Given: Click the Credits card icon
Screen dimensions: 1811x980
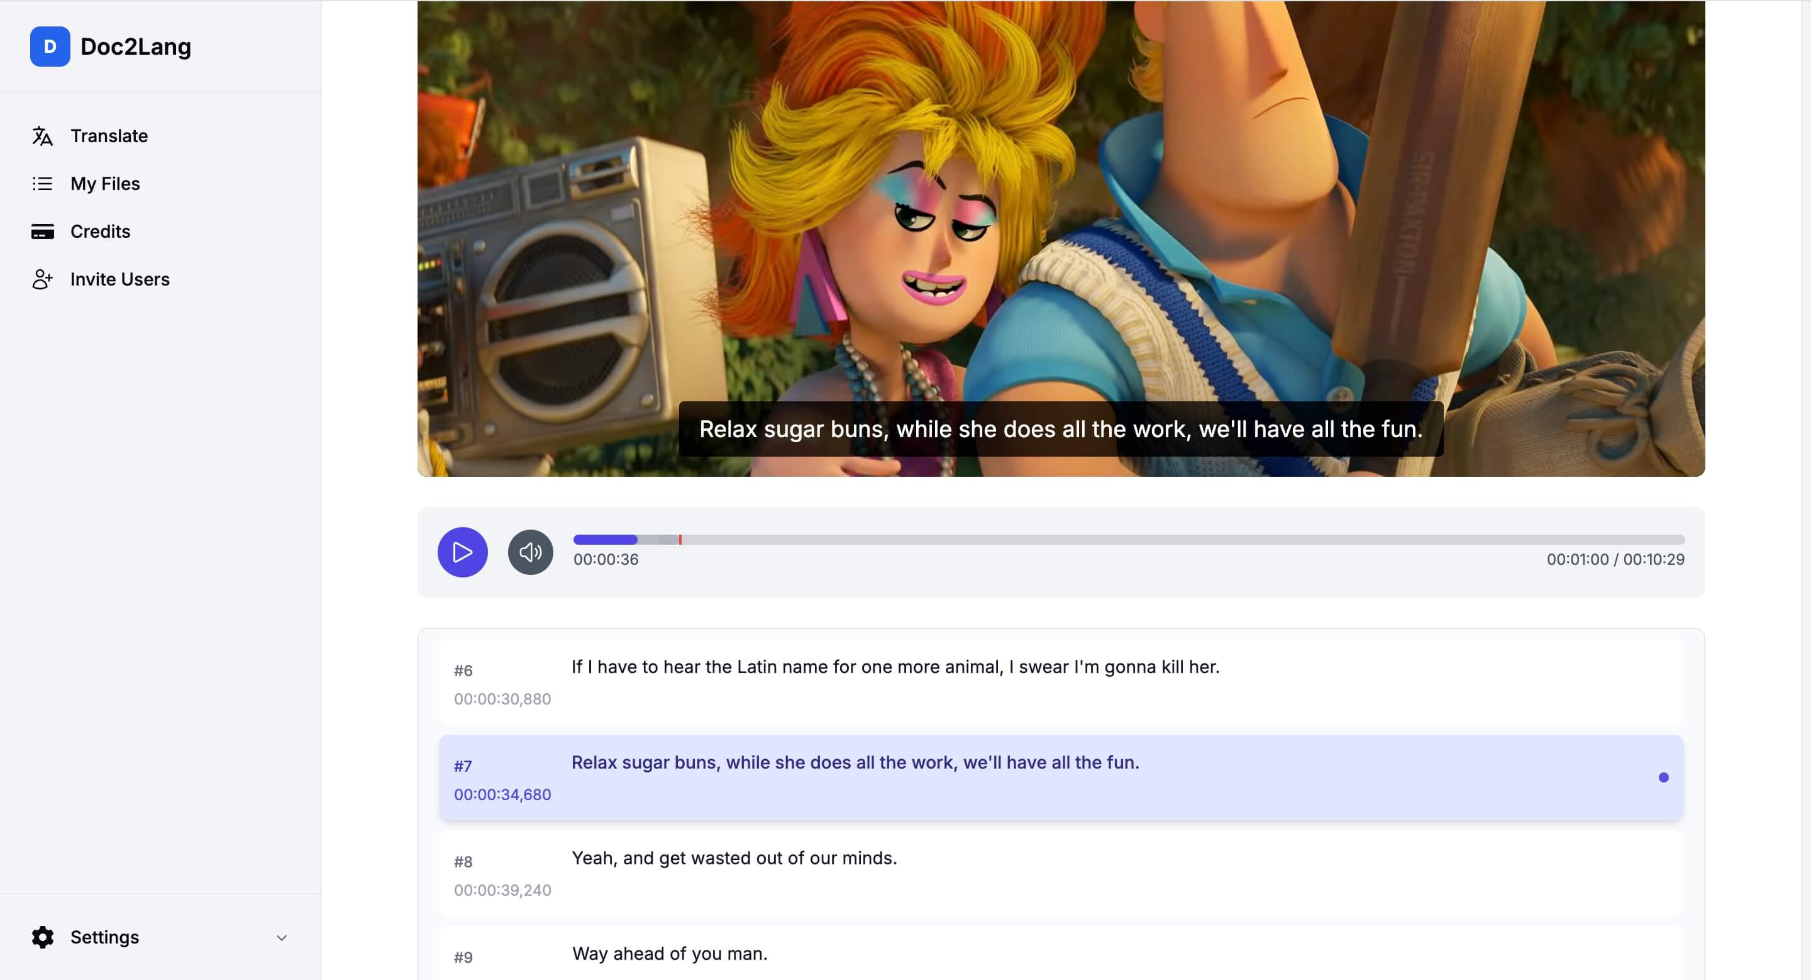Looking at the screenshot, I should (42, 231).
